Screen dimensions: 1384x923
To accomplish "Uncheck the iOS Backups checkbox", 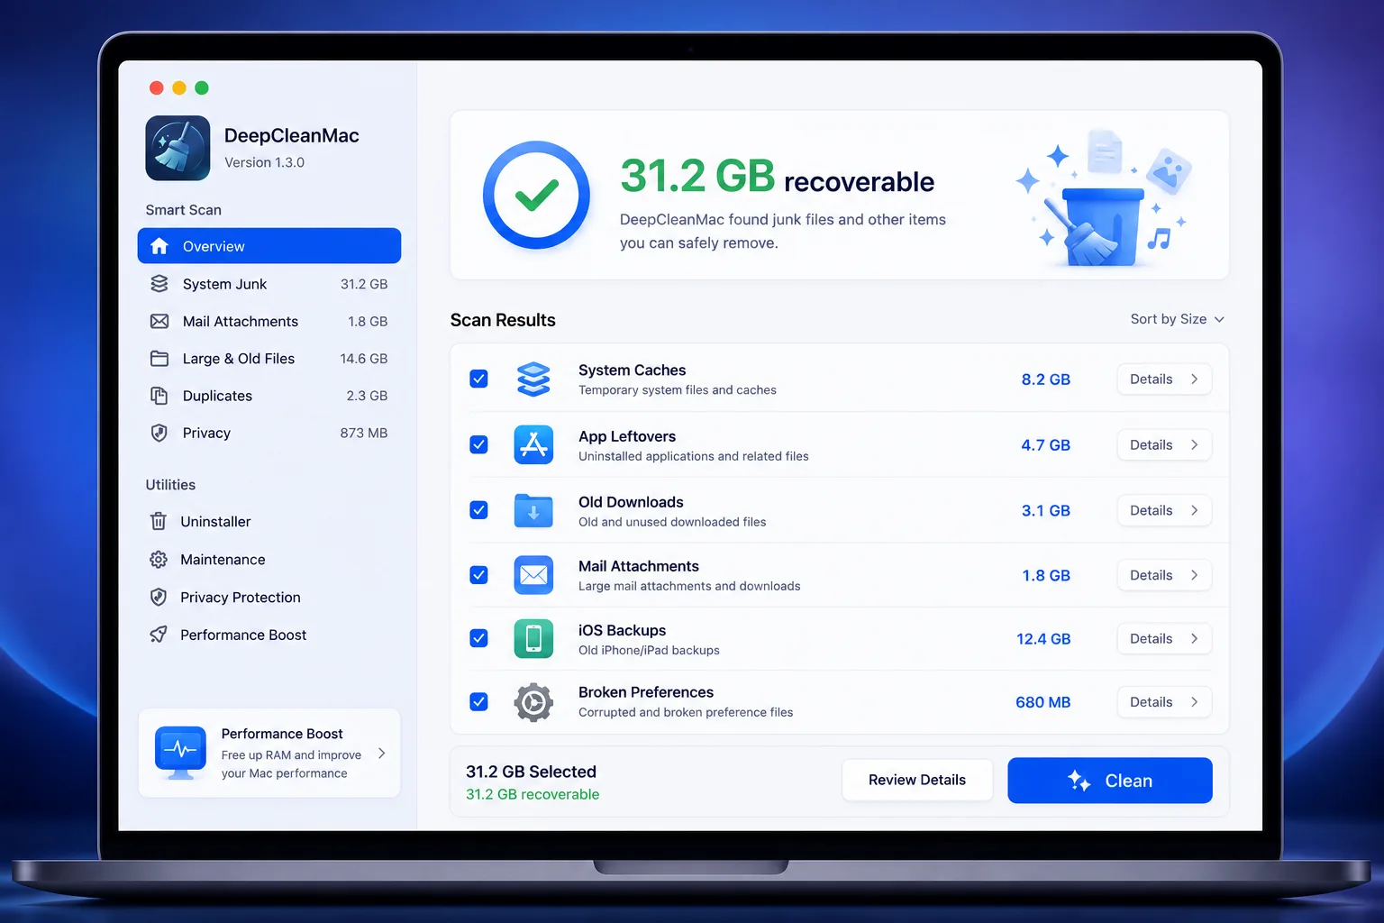I will click(x=479, y=638).
